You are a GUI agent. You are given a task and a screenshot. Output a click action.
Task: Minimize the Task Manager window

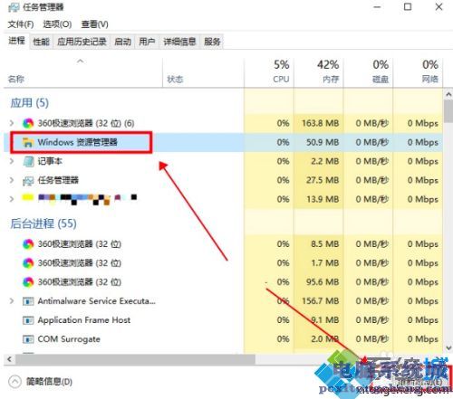click(377, 6)
